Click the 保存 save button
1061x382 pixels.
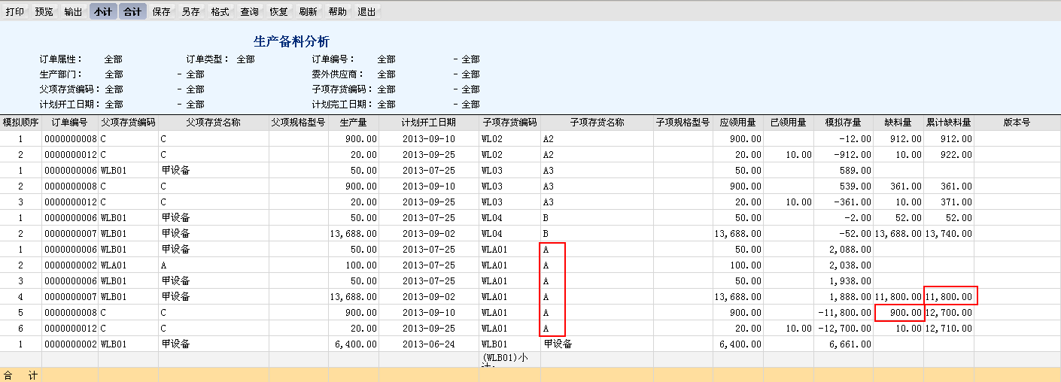pyautogui.click(x=161, y=11)
